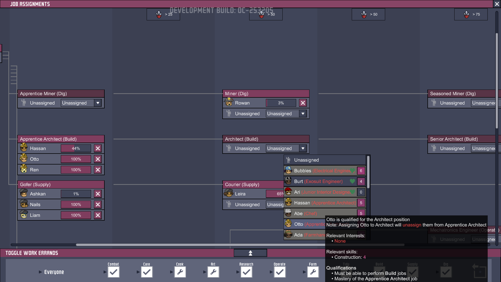Click the wrench icon under Farm

(313, 272)
